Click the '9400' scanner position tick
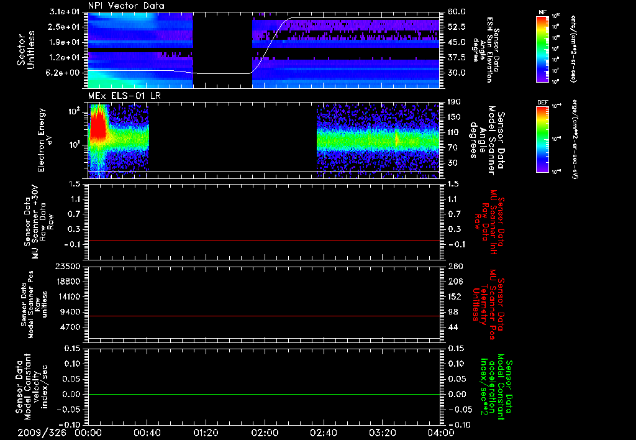Image resolution: width=636 pixels, height=440 pixels. click(70, 312)
